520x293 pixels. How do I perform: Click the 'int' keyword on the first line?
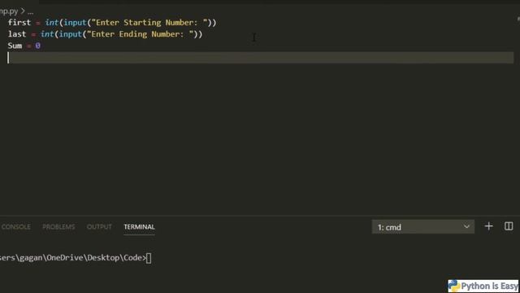point(52,23)
